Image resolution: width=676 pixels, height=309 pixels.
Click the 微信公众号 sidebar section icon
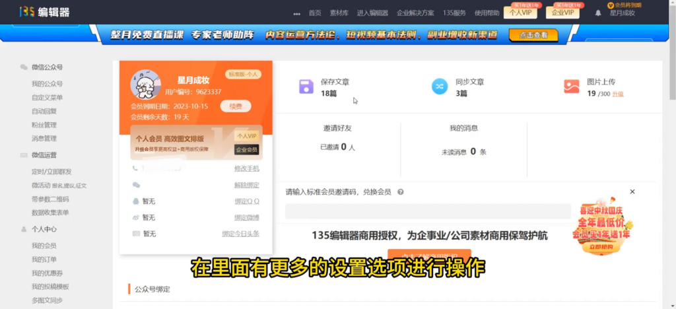[24, 67]
